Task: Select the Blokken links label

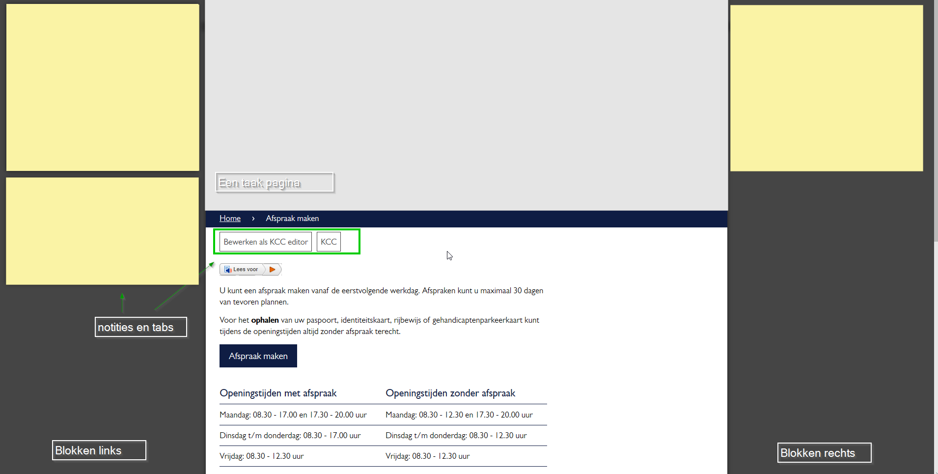Action: coord(99,450)
